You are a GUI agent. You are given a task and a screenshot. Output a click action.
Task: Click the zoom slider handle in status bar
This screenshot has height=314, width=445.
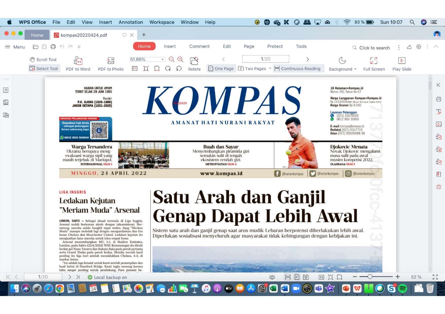[x=370, y=277]
